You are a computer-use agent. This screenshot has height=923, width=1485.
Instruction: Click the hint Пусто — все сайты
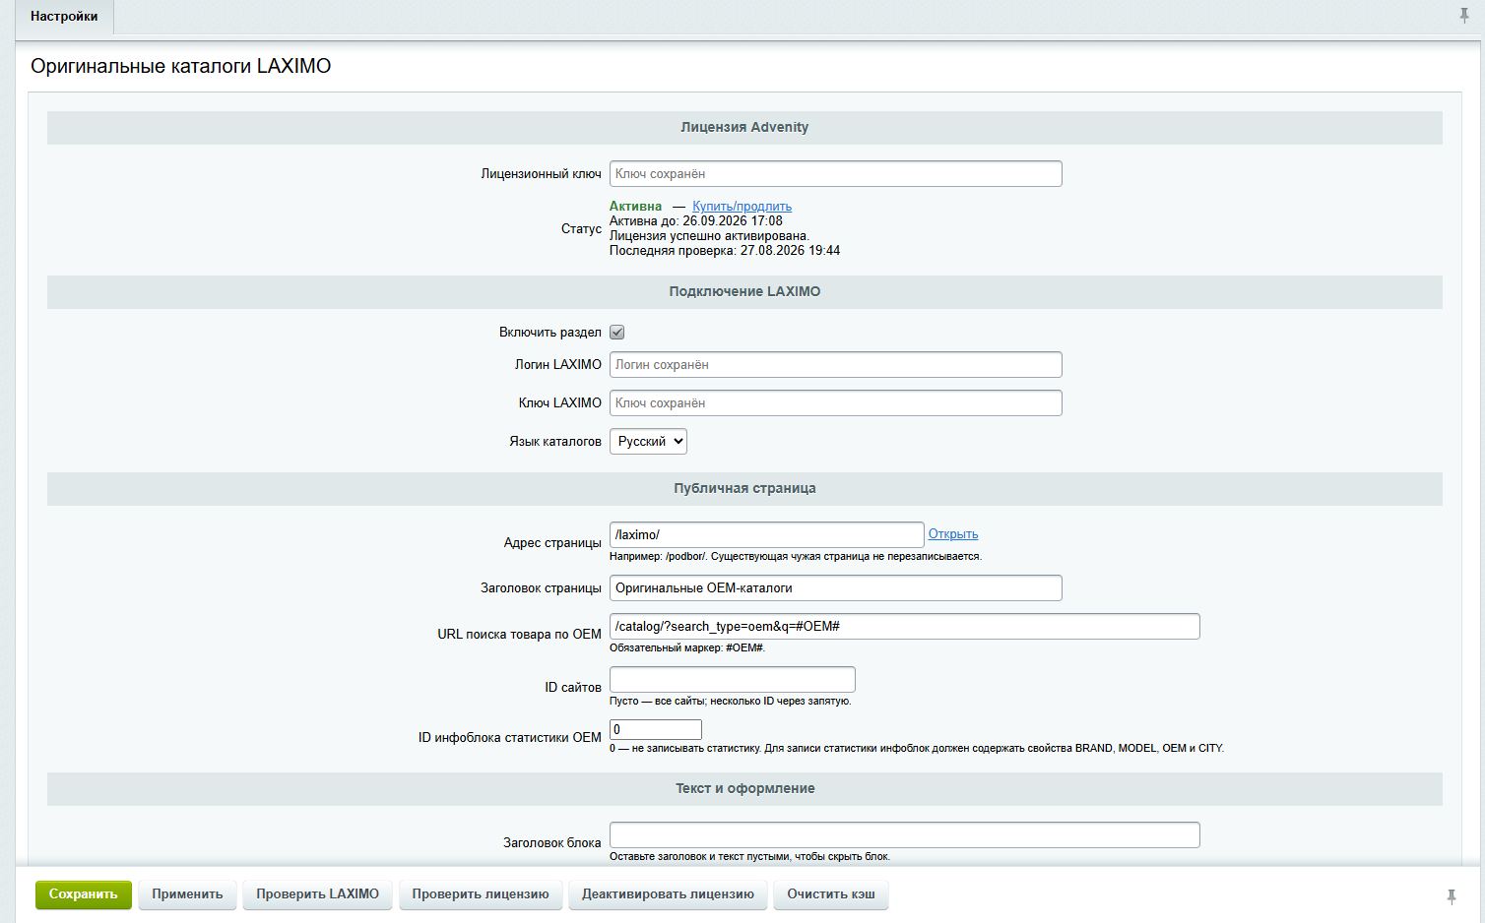pyautogui.click(x=731, y=701)
